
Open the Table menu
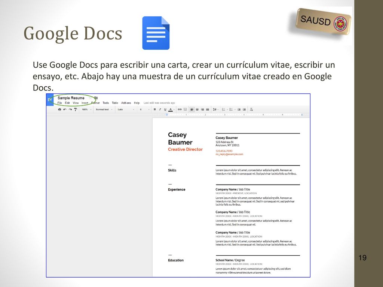pyautogui.click(x=115, y=103)
